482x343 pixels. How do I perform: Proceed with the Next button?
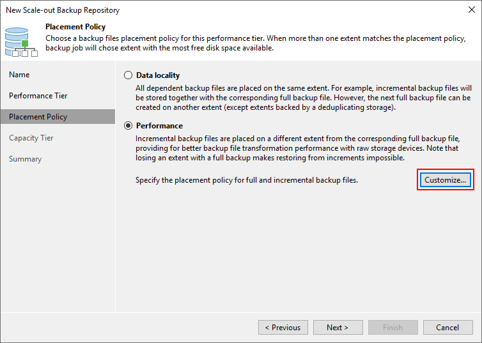point(338,327)
